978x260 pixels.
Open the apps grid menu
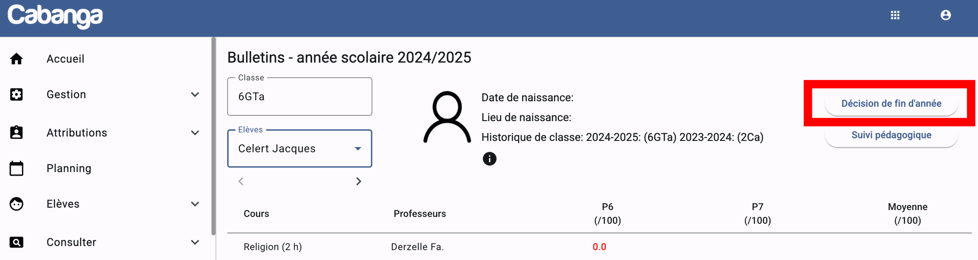[895, 15]
